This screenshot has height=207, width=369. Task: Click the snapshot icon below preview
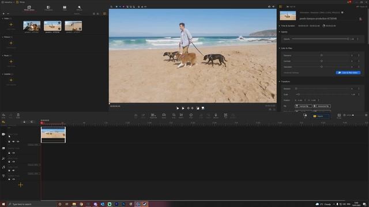tap(198, 108)
